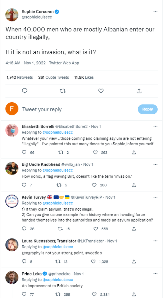The height and width of the screenshot is (298, 167).
Task: Open Sophie Corcoran's profile picture
Action: (x=12, y=15)
